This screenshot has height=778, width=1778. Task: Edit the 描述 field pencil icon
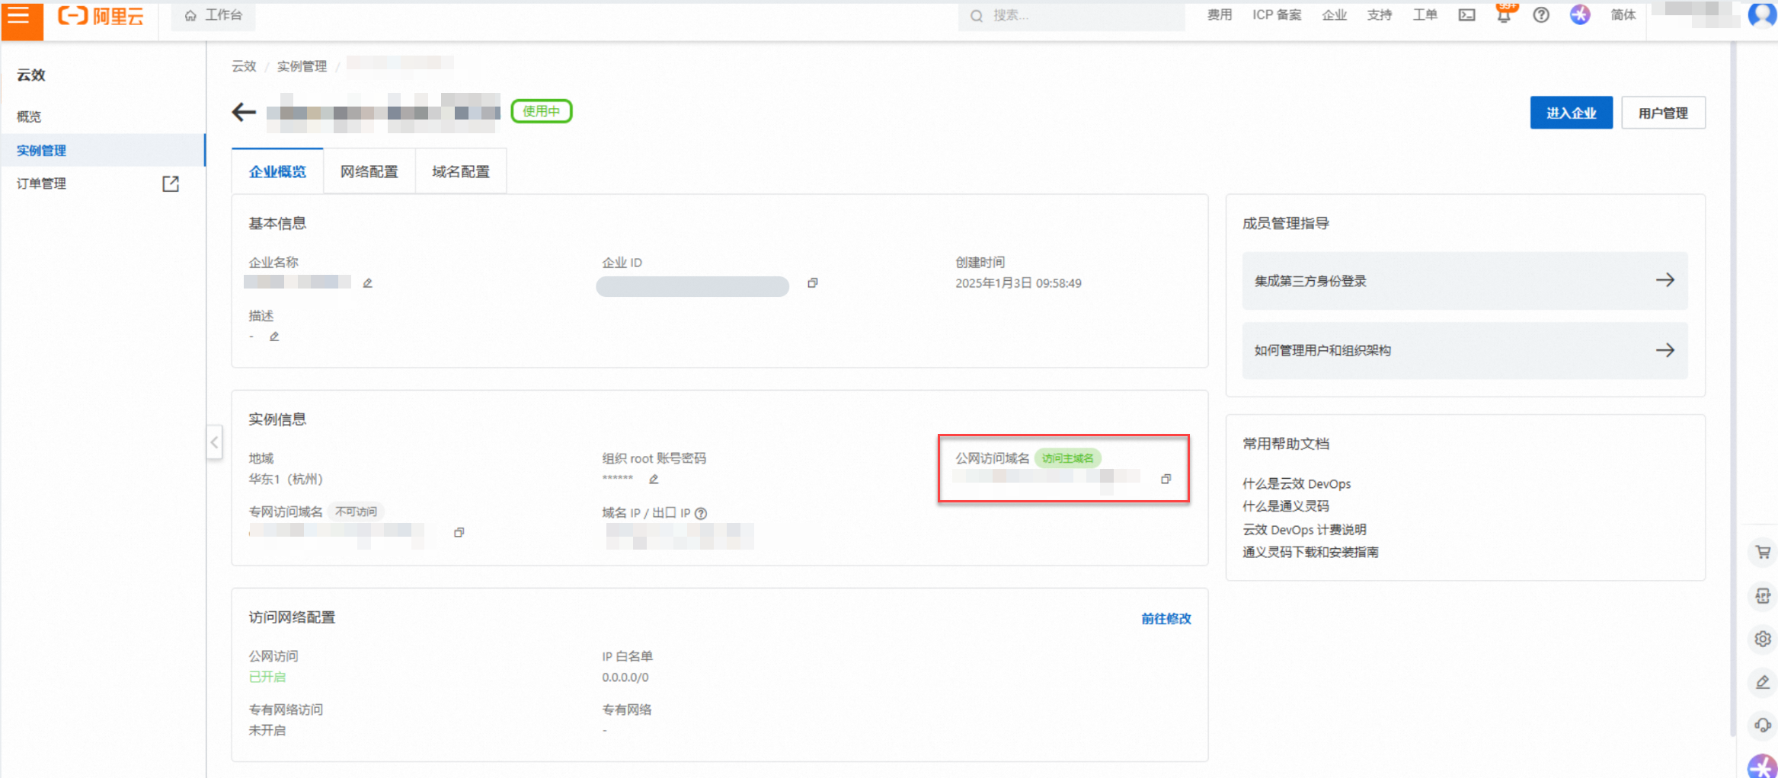click(x=274, y=336)
